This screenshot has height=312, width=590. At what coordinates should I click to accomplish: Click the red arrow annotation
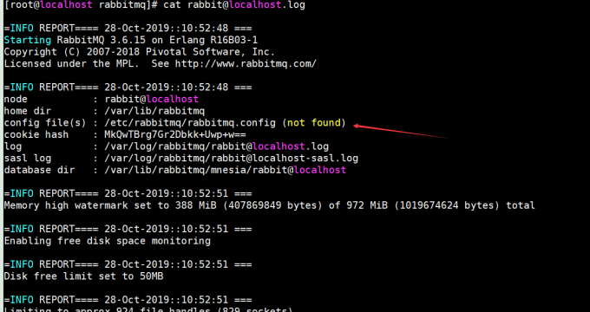[x=401, y=132]
